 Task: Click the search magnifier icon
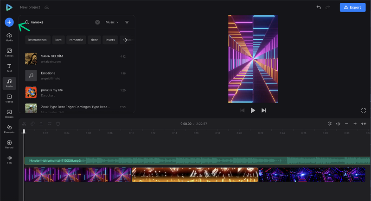(x=27, y=22)
